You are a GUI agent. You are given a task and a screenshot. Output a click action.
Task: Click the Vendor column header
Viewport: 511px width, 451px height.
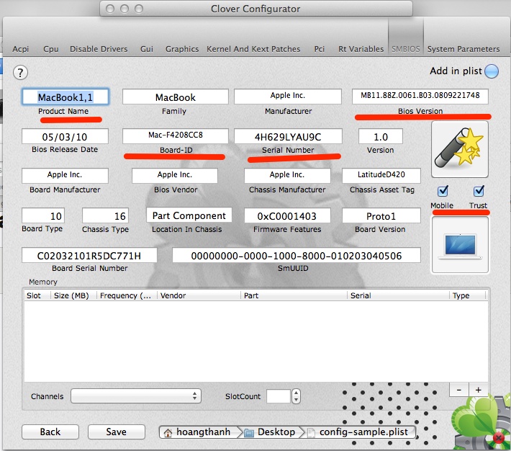click(199, 295)
